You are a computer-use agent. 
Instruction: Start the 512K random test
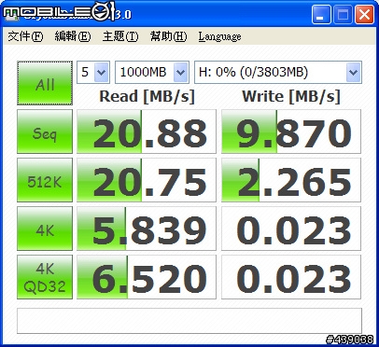45,180
